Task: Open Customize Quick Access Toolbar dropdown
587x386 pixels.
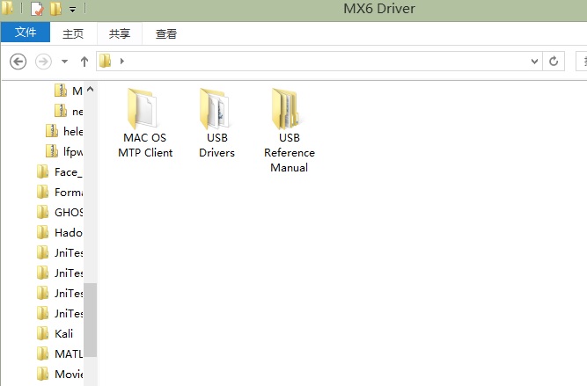Action: tap(73, 10)
